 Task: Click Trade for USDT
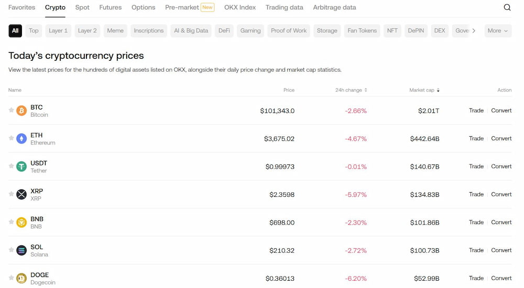476,167
